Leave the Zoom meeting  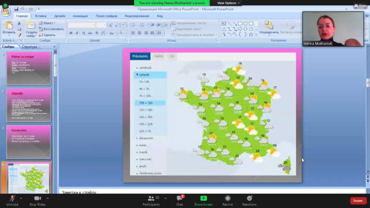click(x=358, y=201)
